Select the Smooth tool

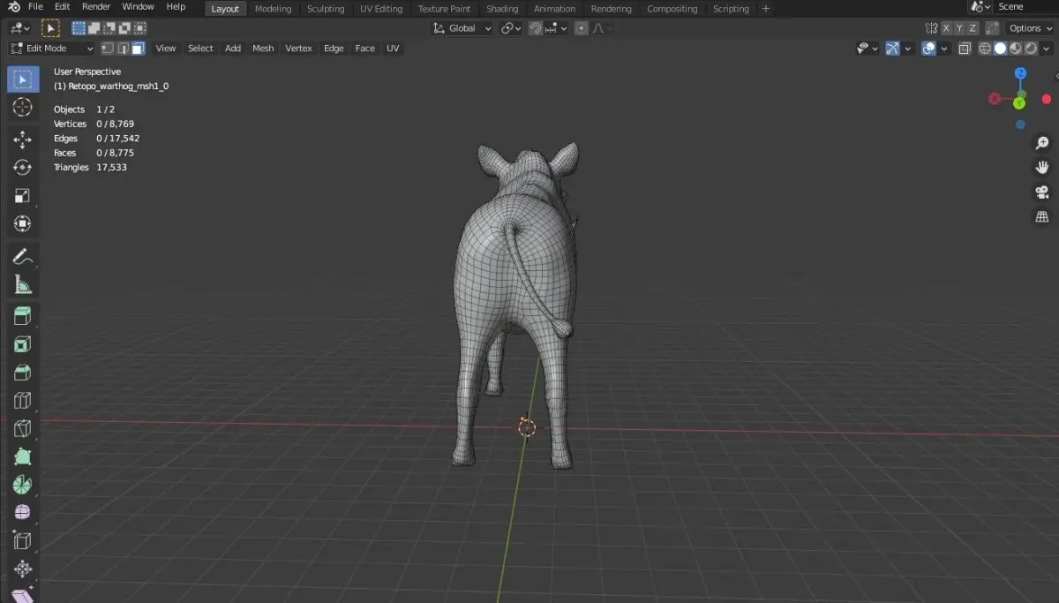tap(23, 513)
